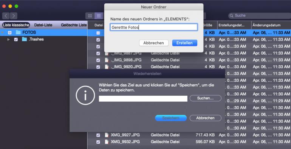291x149 pixels.
Task: Switch to the list view icon
Action: (x=99, y=16)
